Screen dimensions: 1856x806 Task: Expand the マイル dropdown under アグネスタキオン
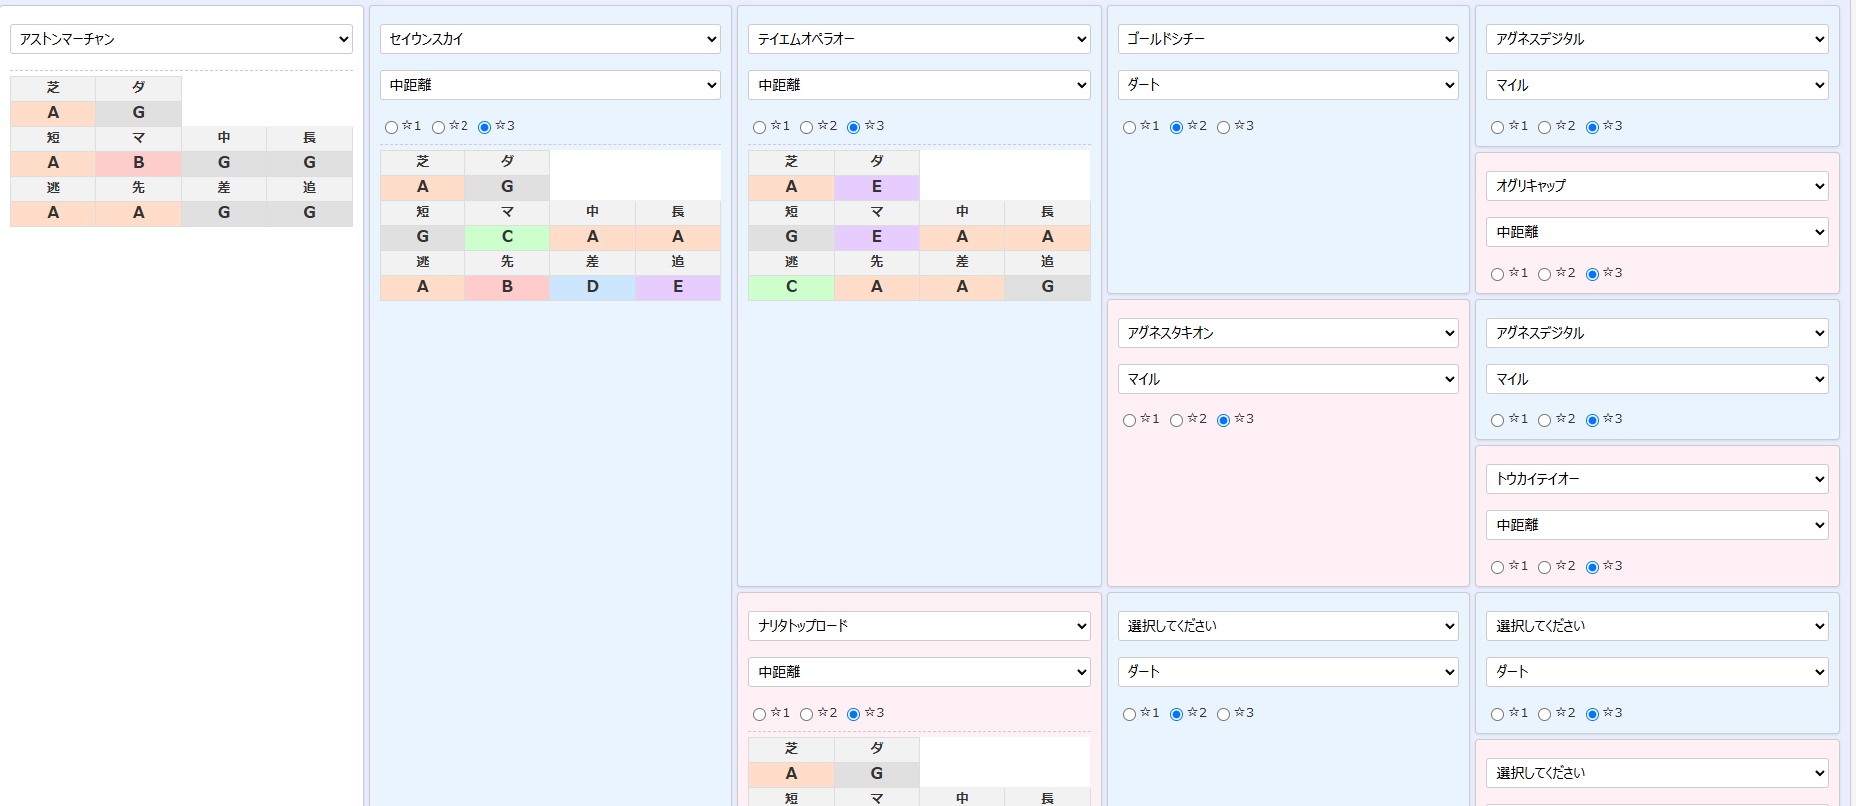1289,379
